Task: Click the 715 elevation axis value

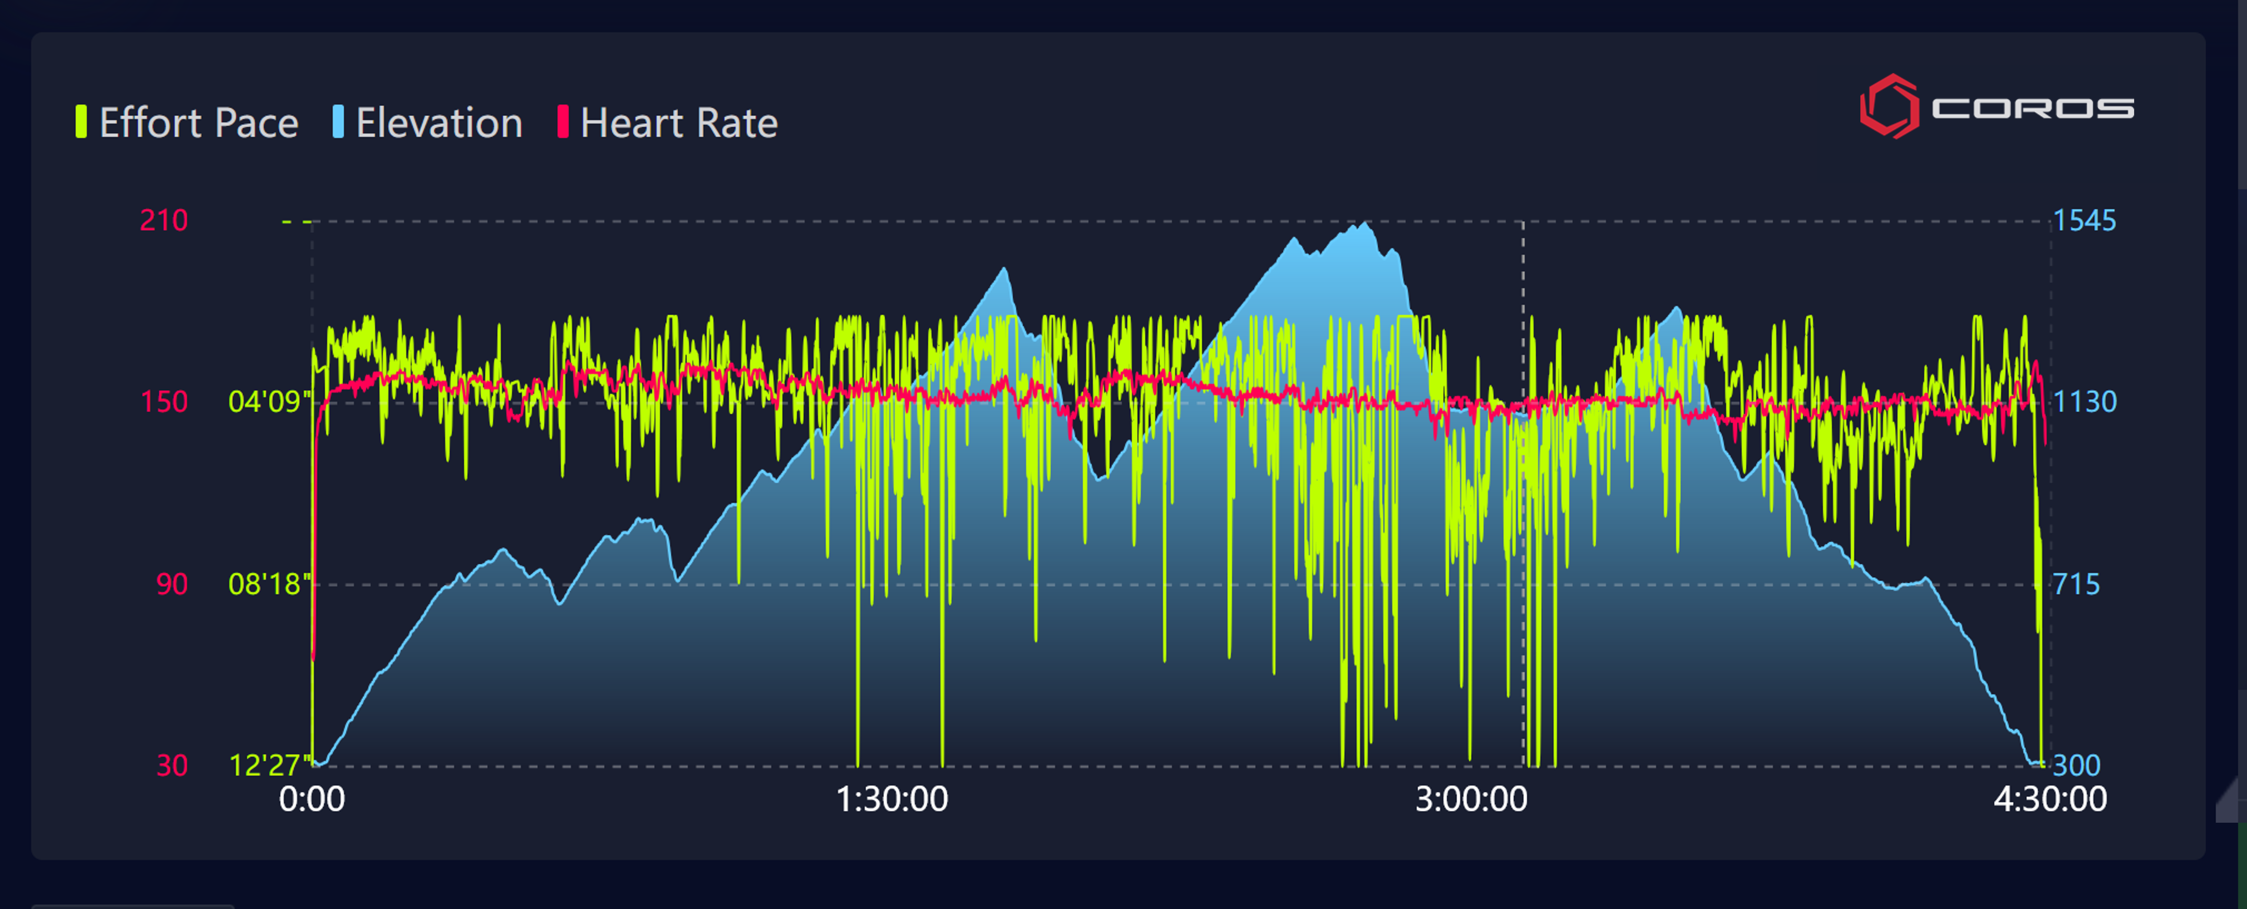Action: pyautogui.click(x=2076, y=584)
